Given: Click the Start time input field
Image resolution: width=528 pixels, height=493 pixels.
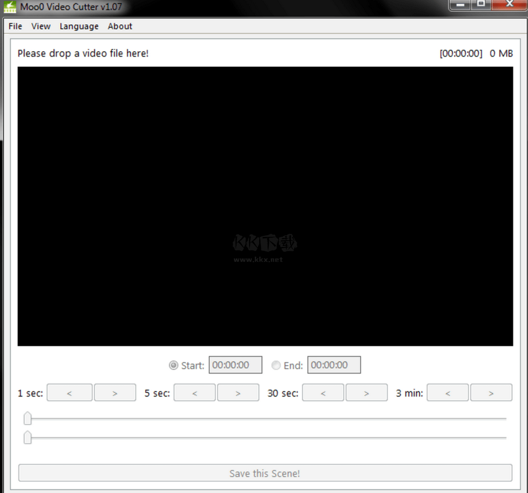Looking at the screenshot, I should pos(235,365).
